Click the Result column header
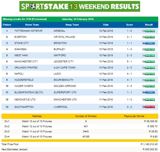The width and height of the screenshot is (160, 152). 149,25
